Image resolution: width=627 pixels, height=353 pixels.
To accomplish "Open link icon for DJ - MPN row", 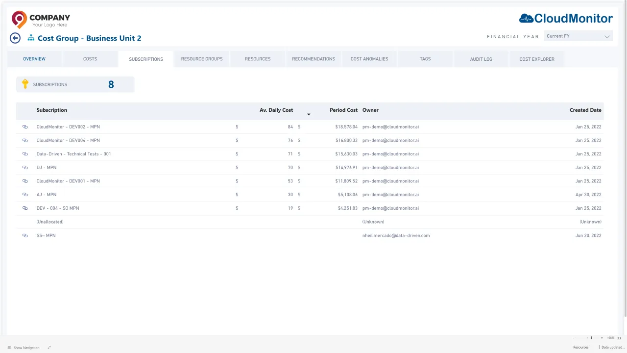I will coord(25,168).
